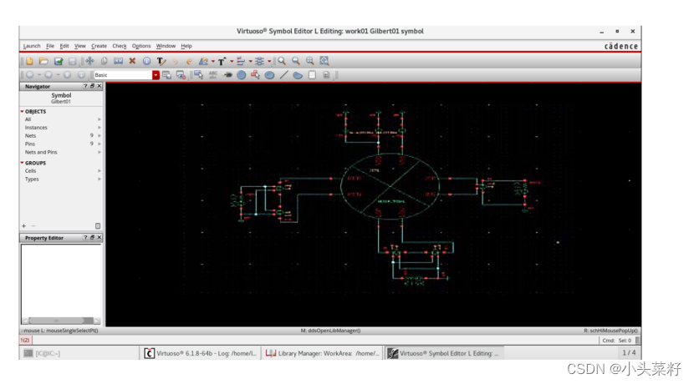Screen dimensions: 694x384
Task: Collapse the GROUPS section in Navigator
Action: pyautogui.click(x=22, y=163)
